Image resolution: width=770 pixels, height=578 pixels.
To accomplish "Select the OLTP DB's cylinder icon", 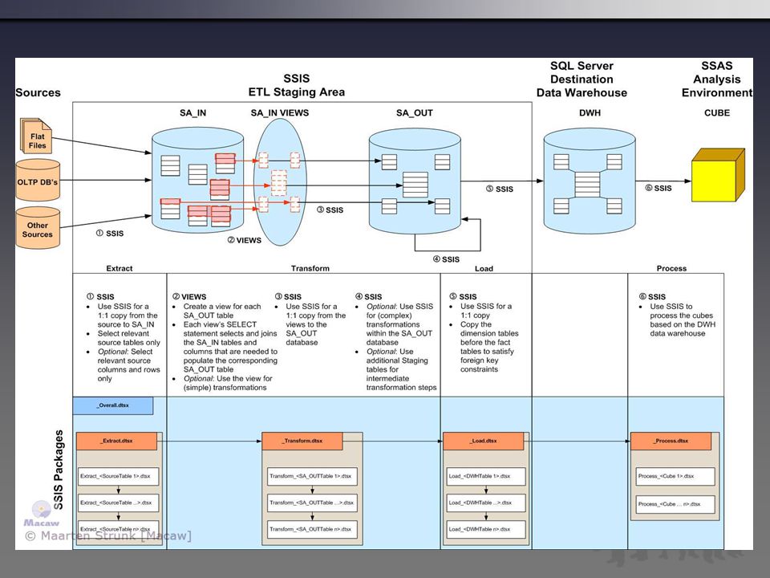I will click(x=38, y=180).
